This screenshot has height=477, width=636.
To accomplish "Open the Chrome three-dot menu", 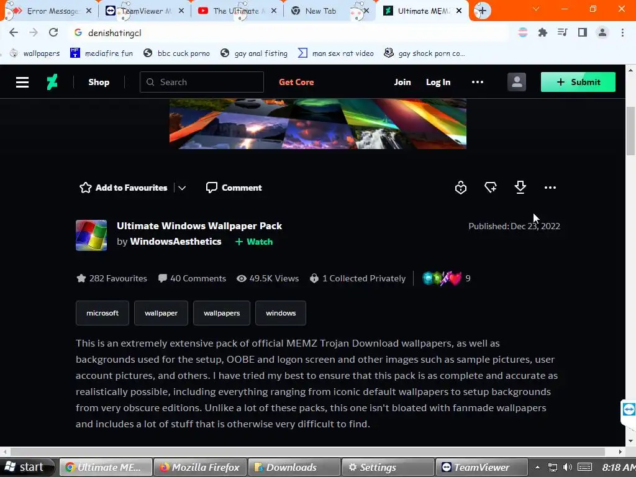I will [622, 32].
